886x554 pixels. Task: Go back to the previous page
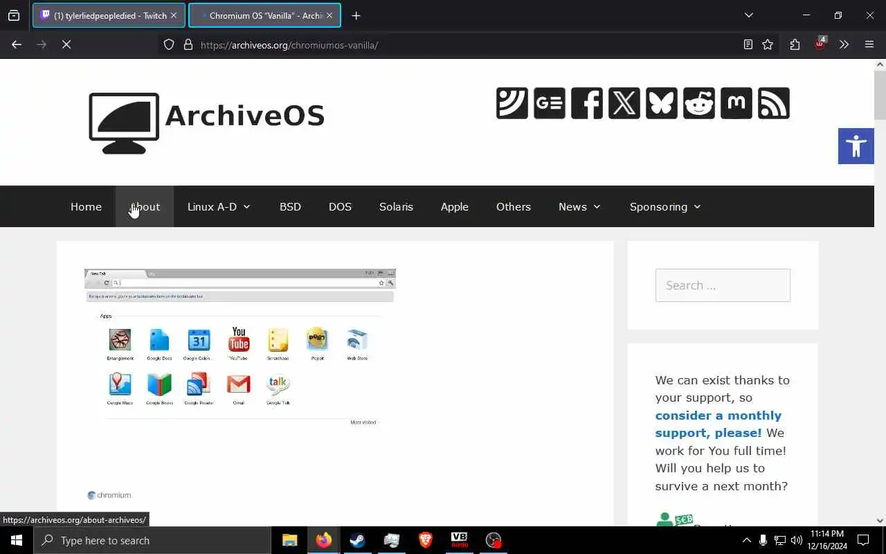17,44
